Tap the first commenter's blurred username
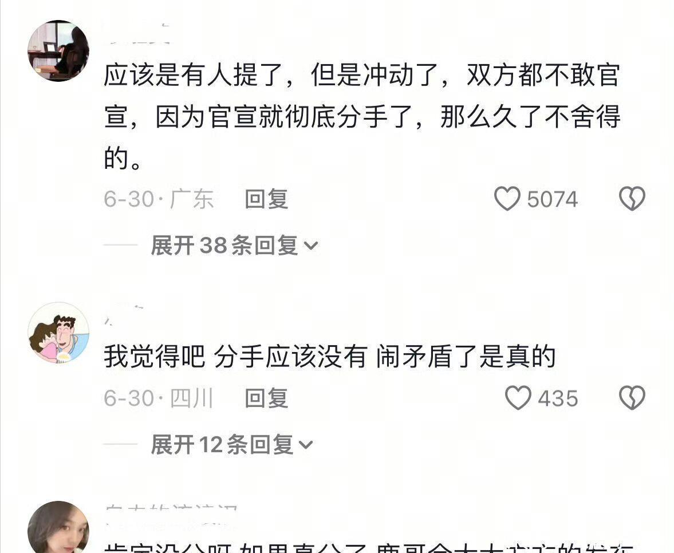This screenshot has height=553, width=674. coord(137,34)
